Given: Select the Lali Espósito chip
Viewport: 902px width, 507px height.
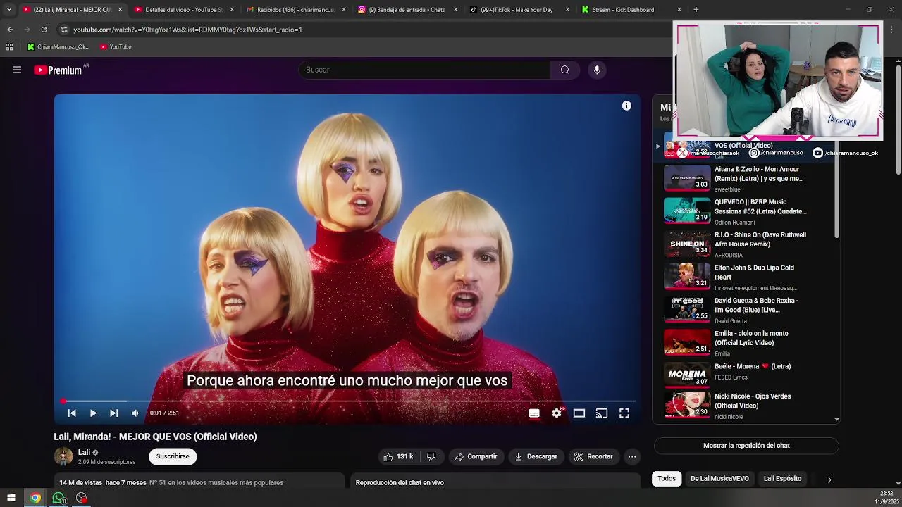Looking at the screenshot, I should click(x=782, y=479).
